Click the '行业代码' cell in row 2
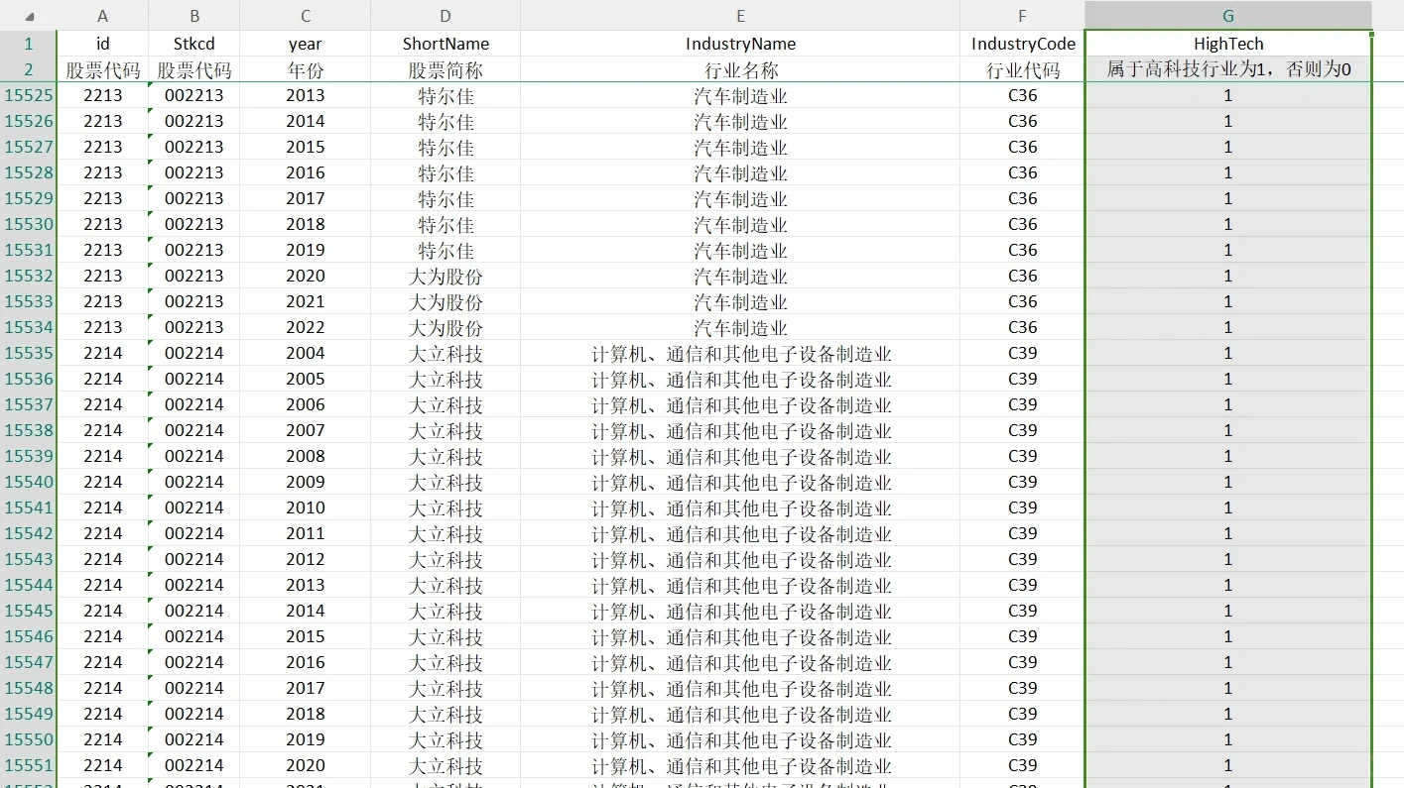 pyautogui.click(x=1022, y=69)
